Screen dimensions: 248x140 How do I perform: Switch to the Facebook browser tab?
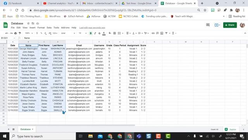click(21, 3)
